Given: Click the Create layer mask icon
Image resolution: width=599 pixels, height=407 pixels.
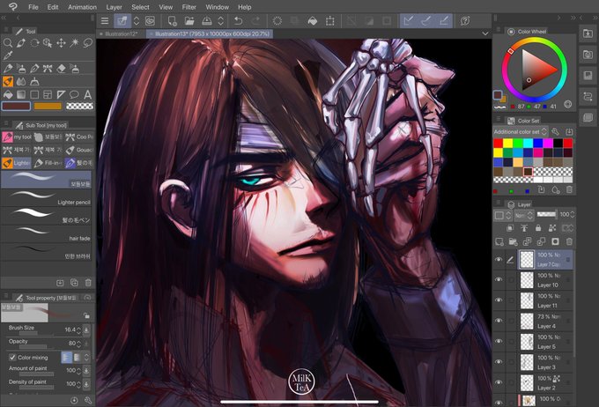Looking at the screenshot, I should point(555,241).
